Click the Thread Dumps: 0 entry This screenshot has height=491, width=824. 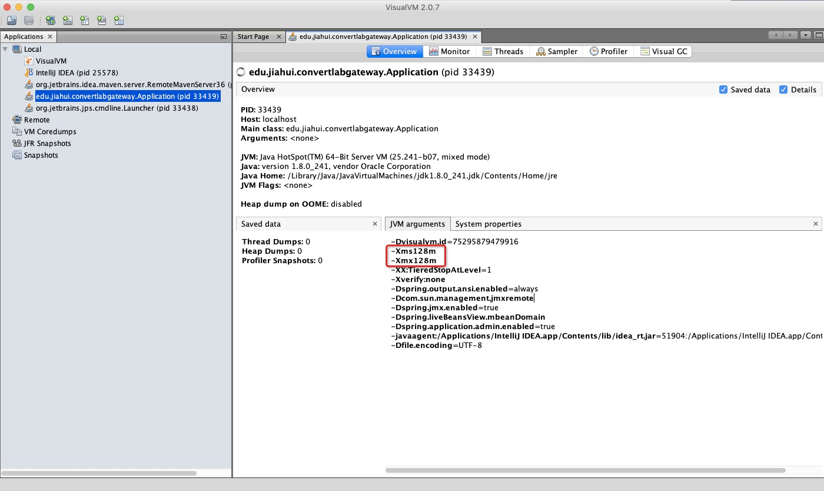click(276, 241)
